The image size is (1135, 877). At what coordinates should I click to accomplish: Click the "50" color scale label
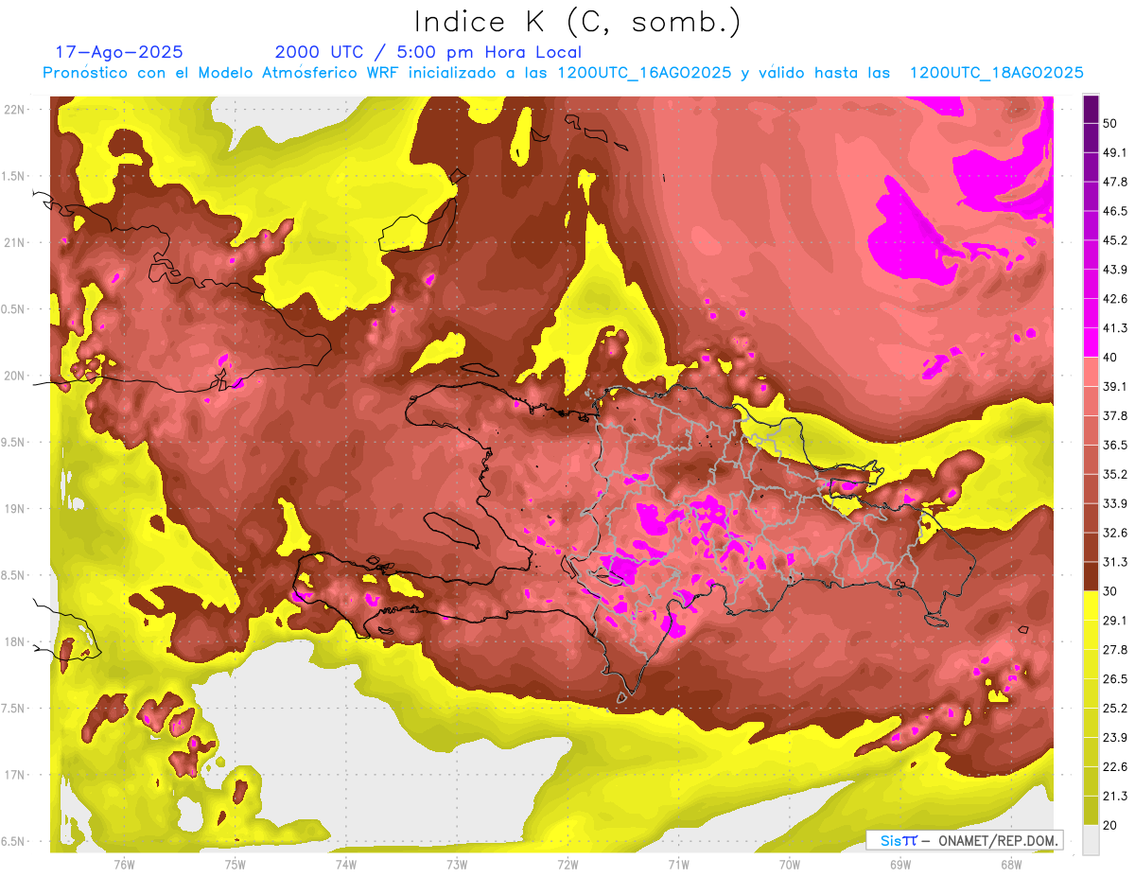[x=1111, y=124]
